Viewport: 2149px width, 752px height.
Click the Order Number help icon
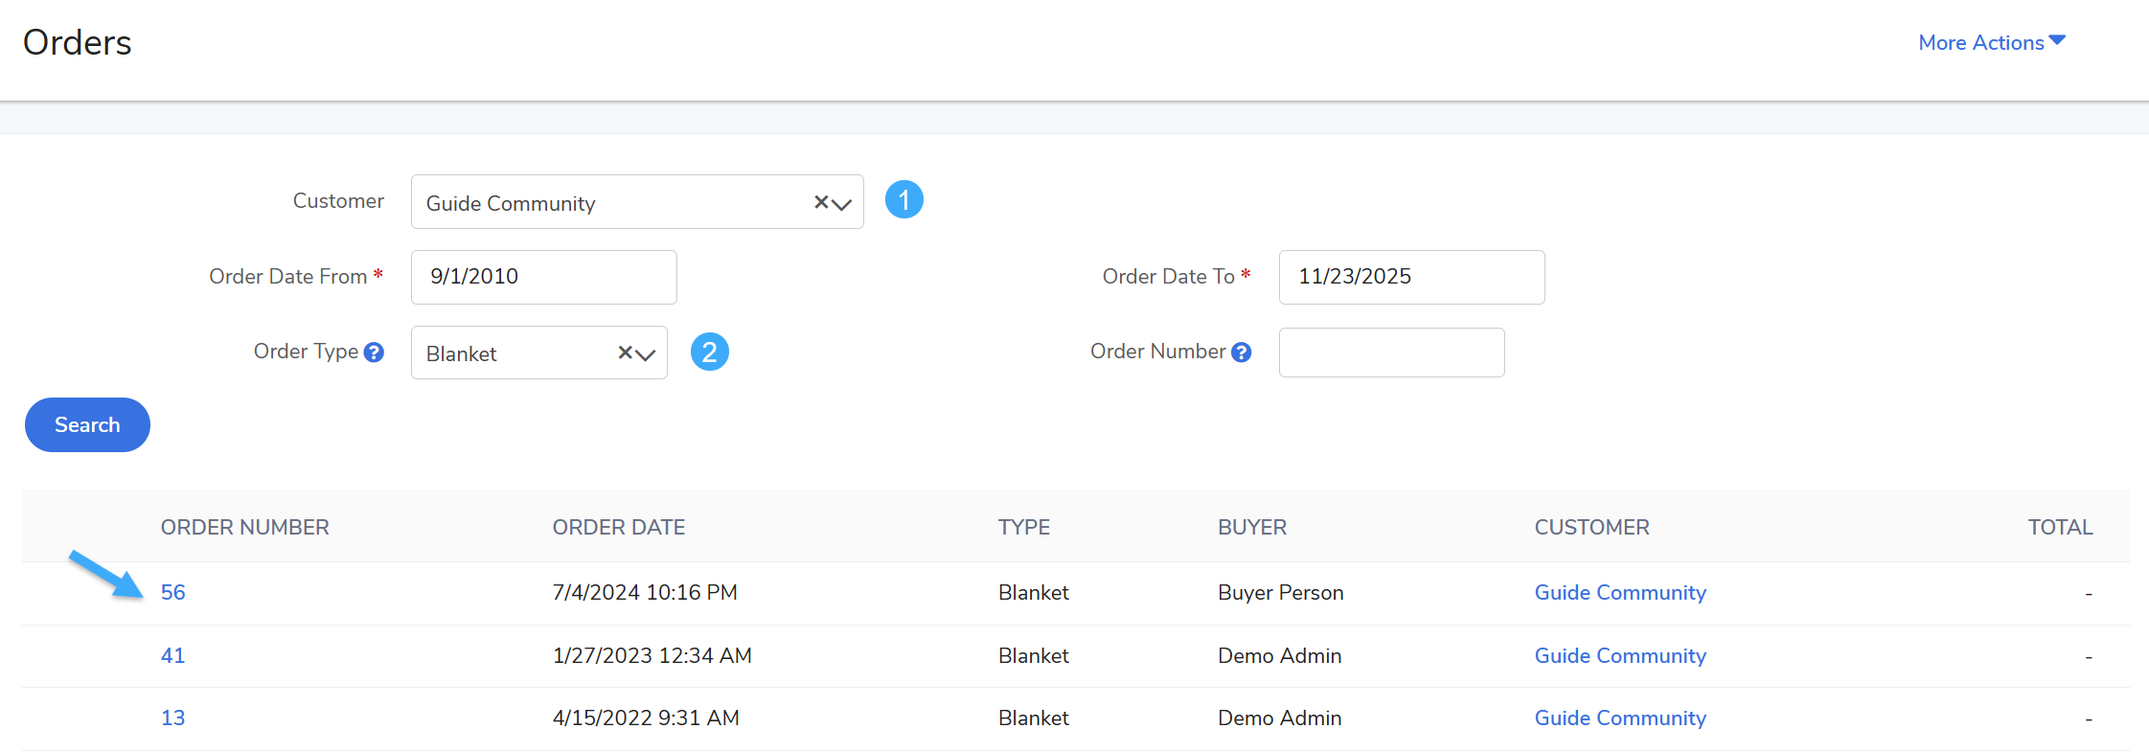coord(1242,353)
